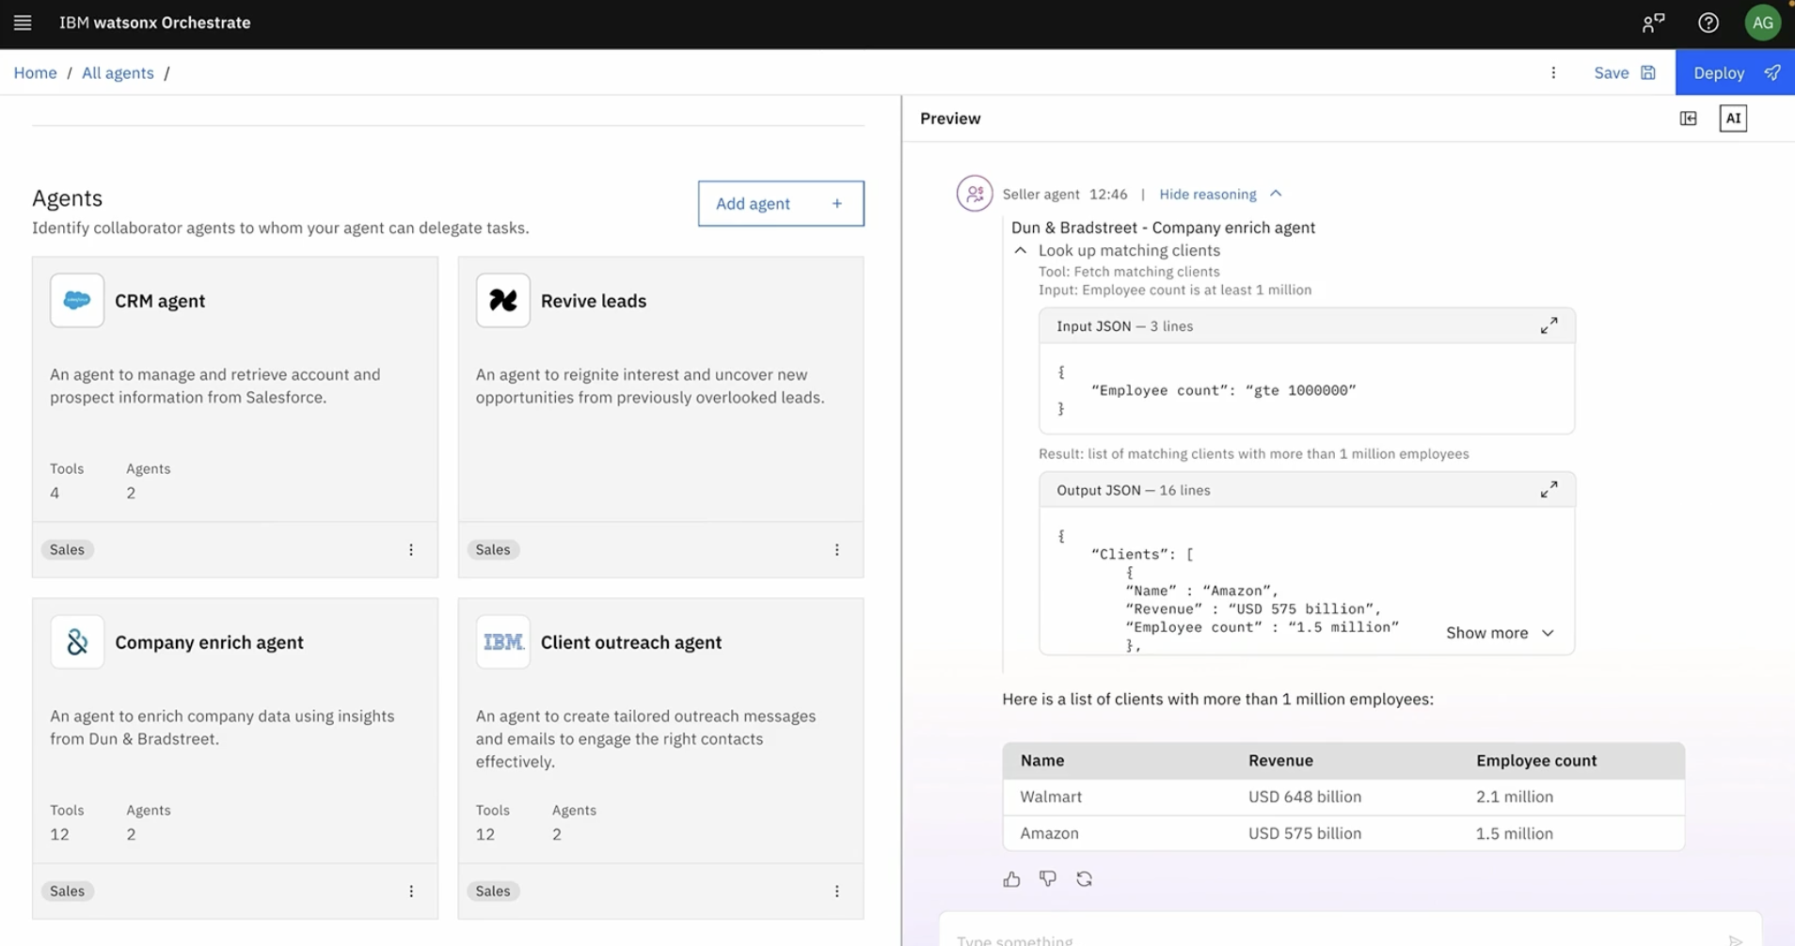Expand the Input JSON block fullscreen

click(1549, 326)
